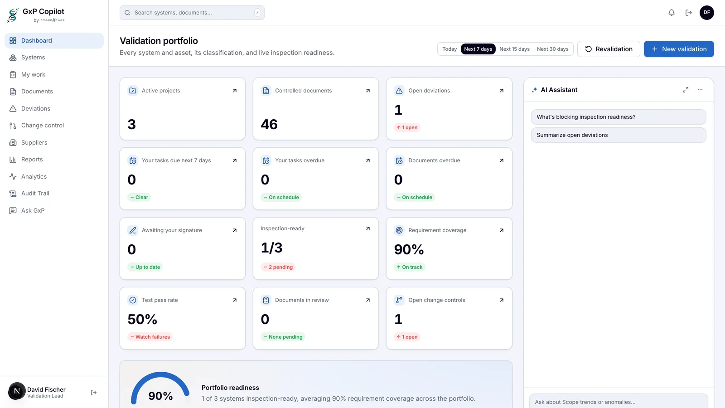Click the GxP Copilot logo
Image resolution: width=725 pixels, height=408 pixels.
pyautogui.click(x=36, y=15)
